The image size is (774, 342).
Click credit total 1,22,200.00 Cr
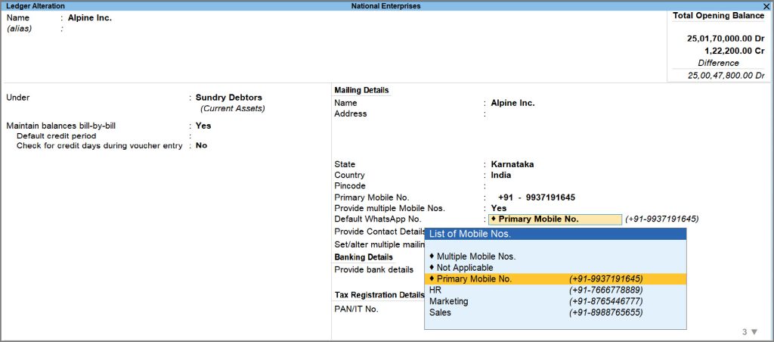click(x=735, y=51)
